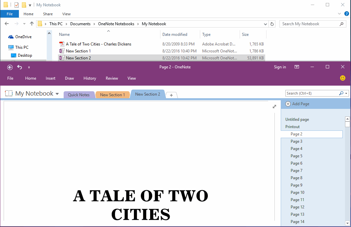Click the full page view expand icon
The height and width of the screenshot is (227, 351).
[x=274, y=107]
